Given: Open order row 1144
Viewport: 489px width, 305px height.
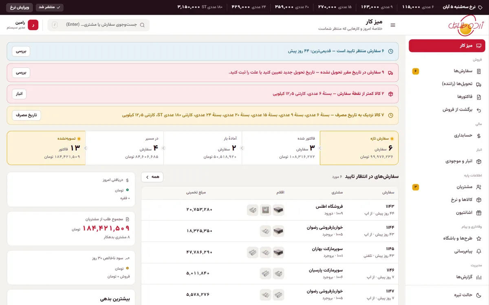Looking at the screenshot, I should tap(270, 231).
